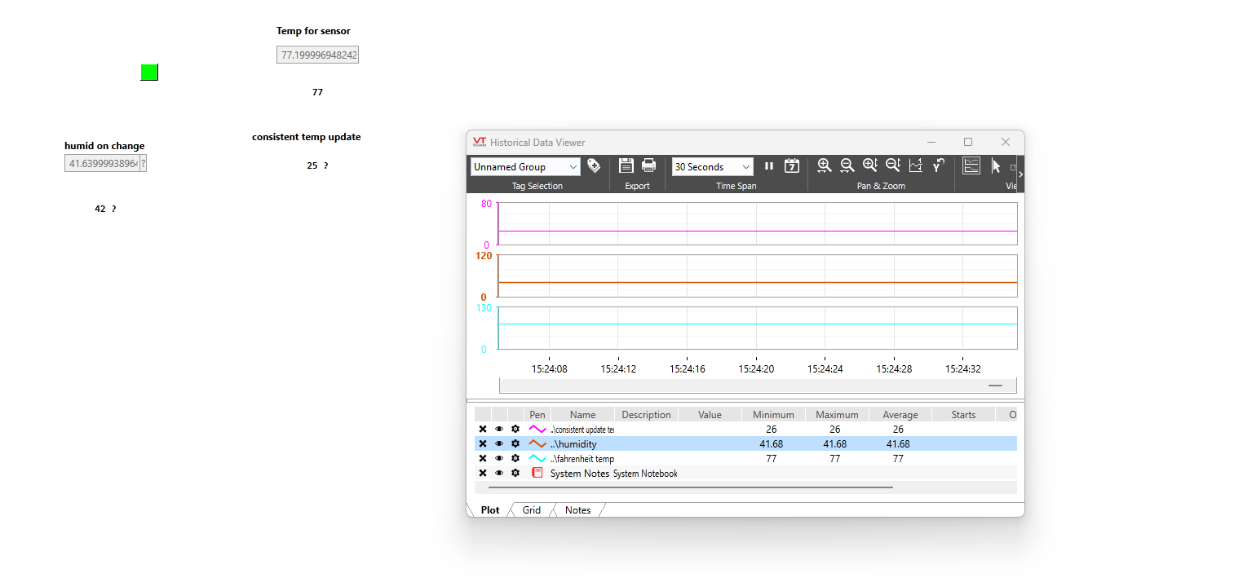Pause the live plot updating
1234x582 pixels.
click(768, 165)
